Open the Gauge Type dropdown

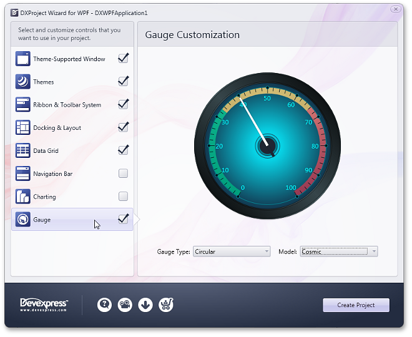tap(232, 252)
